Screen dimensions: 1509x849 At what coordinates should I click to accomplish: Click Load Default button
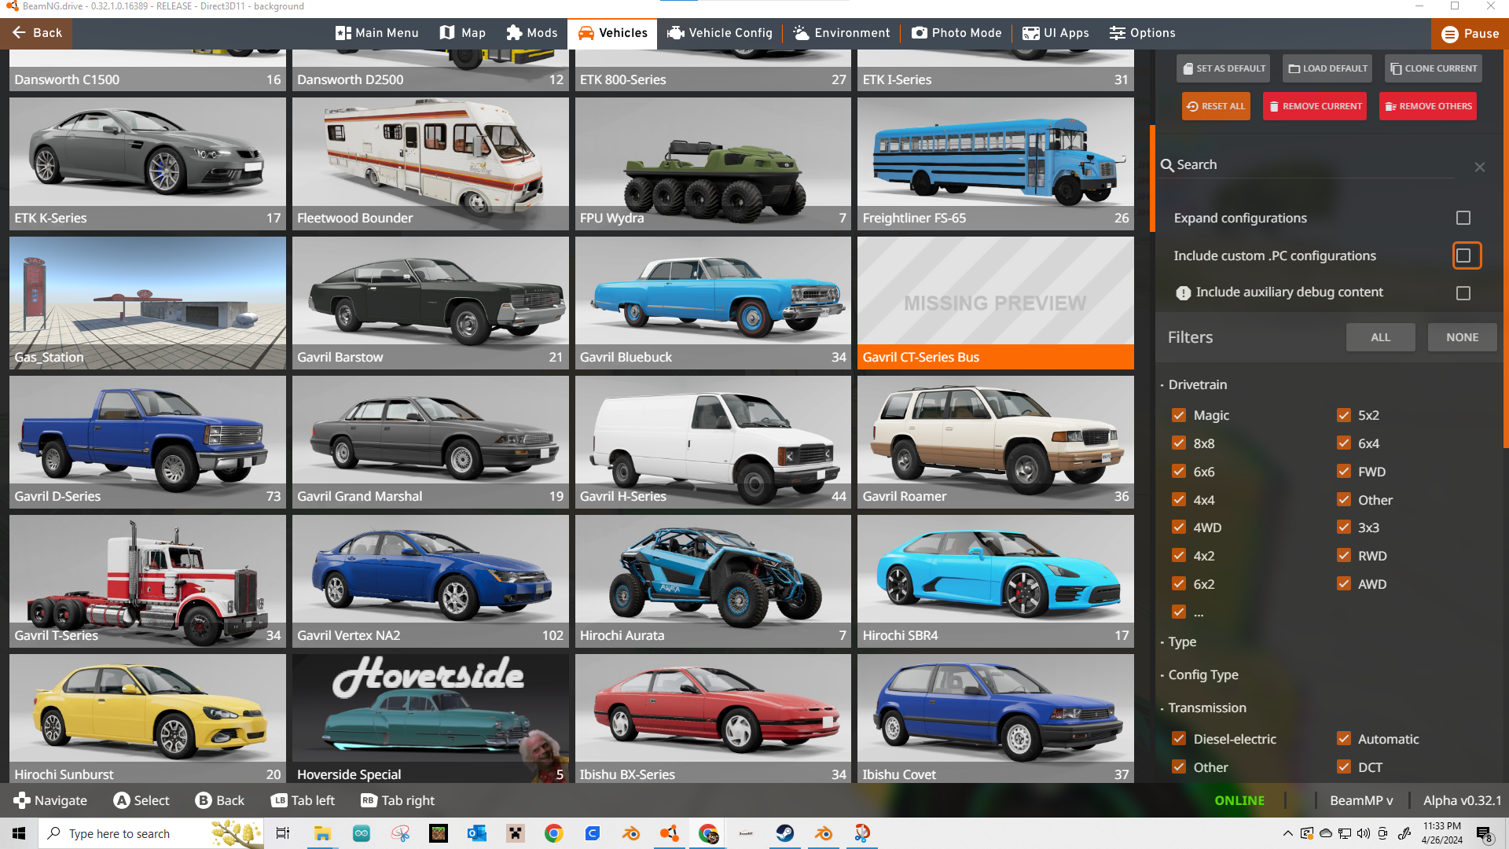1327,68
